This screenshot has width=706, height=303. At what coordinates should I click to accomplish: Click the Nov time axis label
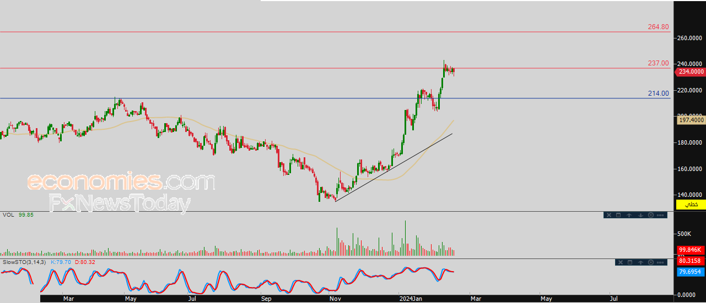[335, 299]
